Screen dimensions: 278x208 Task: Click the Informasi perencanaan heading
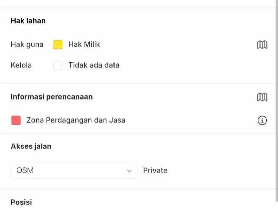tap(52, 97)
